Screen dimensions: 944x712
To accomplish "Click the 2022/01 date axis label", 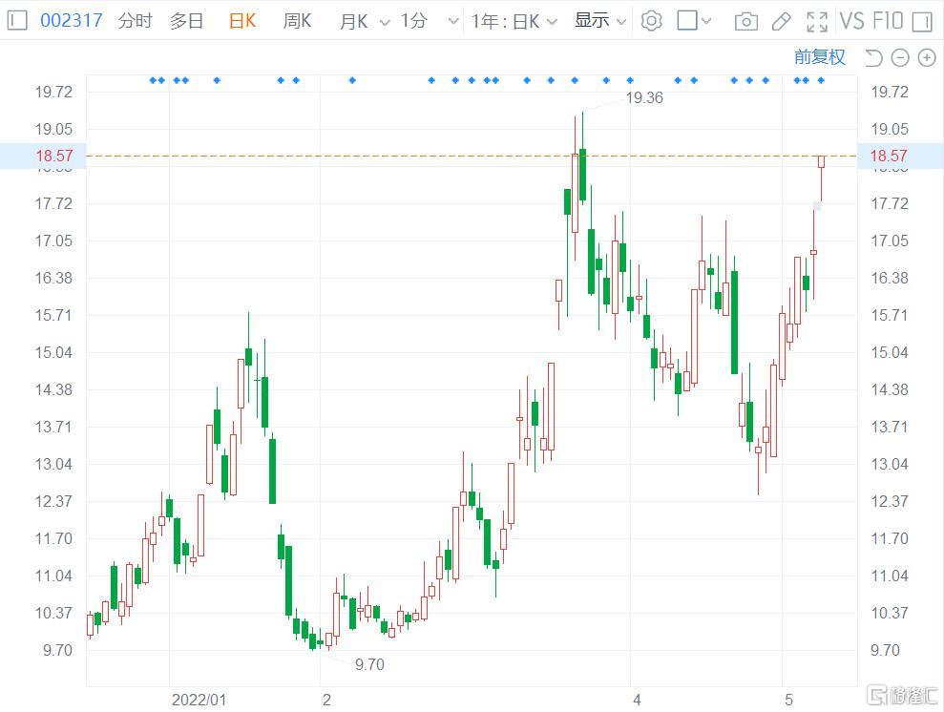I will (199, 700).
